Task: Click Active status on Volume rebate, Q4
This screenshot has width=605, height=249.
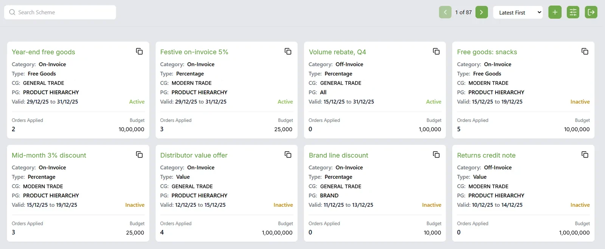Action: click(434, 102)
